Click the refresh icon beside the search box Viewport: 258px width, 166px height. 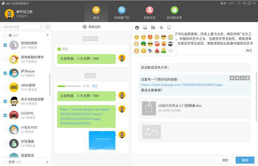[48, 27]
